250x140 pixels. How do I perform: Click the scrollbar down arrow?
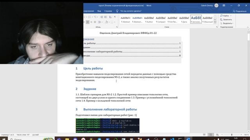pos(248,131)
